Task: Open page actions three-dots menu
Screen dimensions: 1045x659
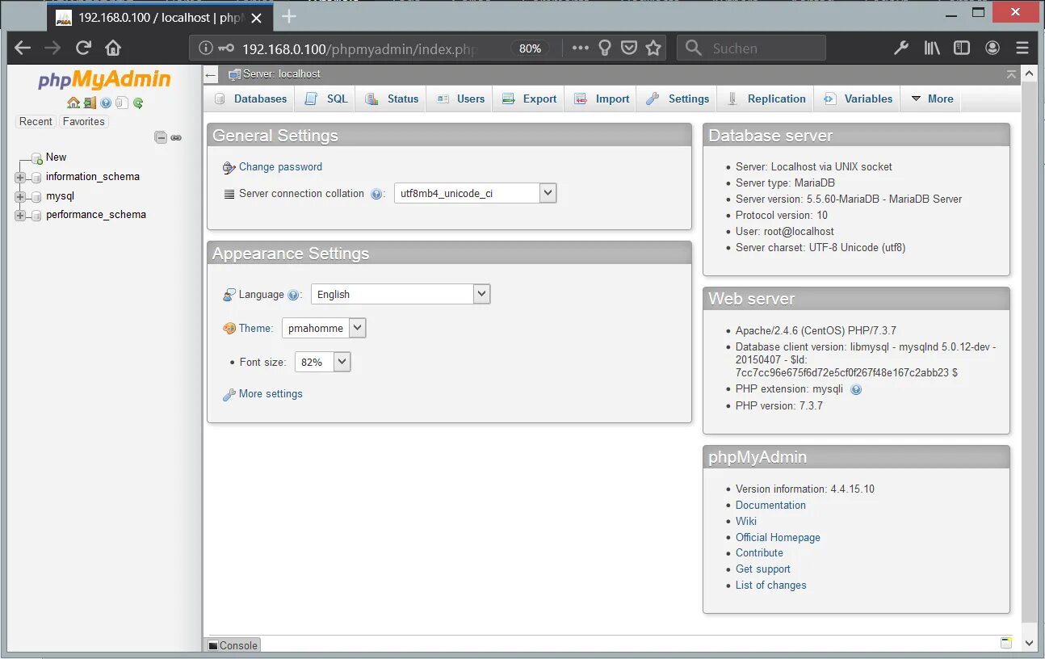Action: (581, 48)
